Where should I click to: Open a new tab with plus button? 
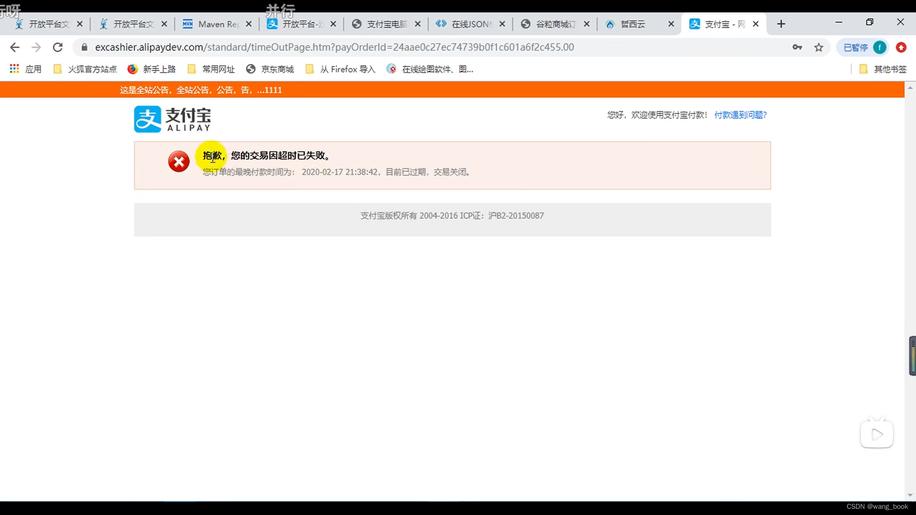pyautogui.click(x=781, y=24)
